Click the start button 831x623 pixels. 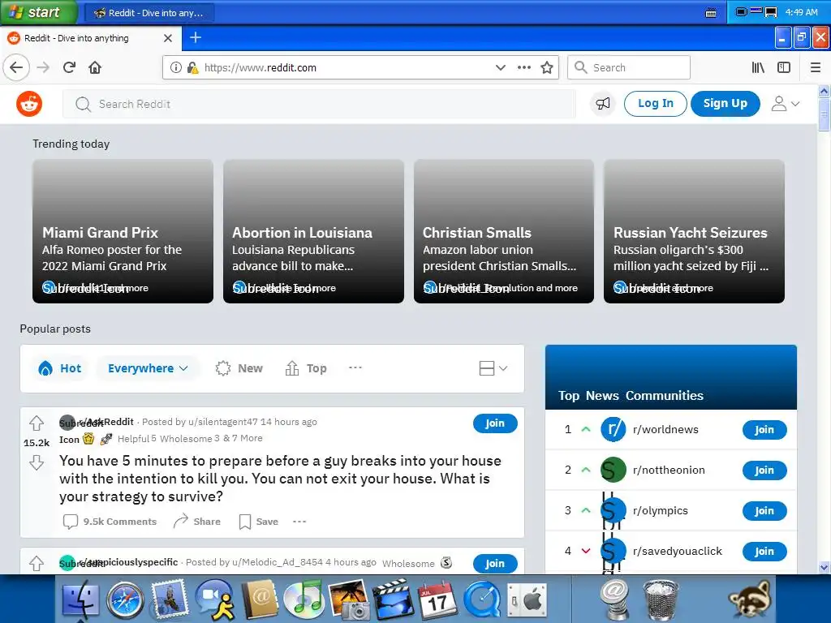pos(38,12)
